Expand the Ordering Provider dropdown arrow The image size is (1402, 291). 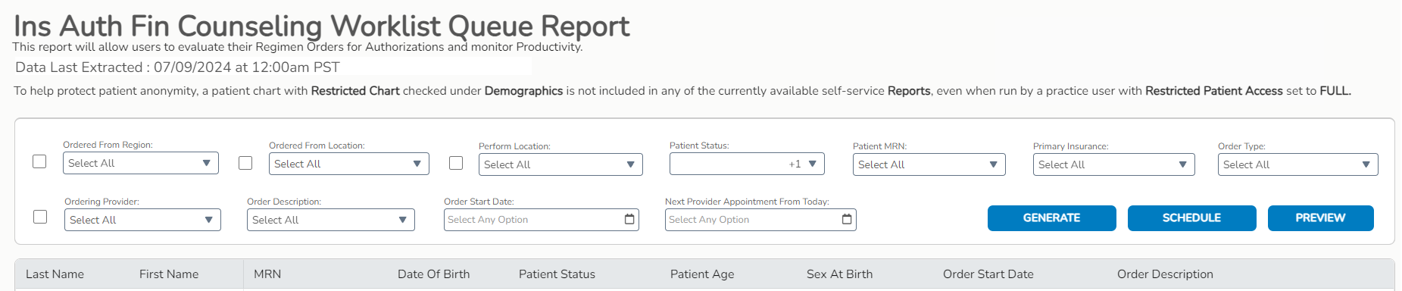pyautogui.click(x=208, y=220)
